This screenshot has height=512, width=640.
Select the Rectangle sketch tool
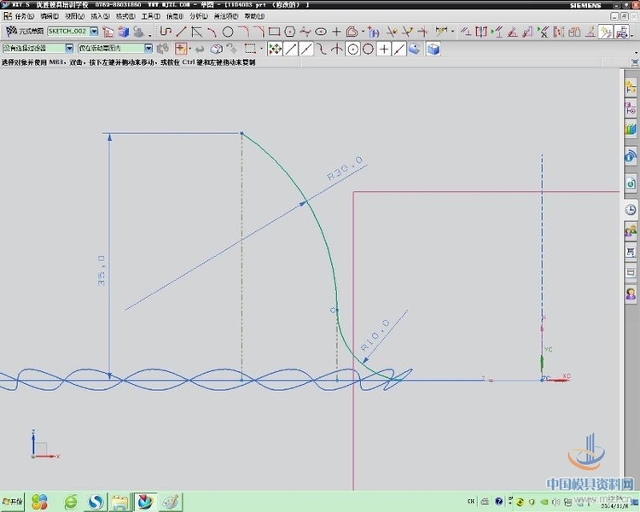(274, 32)
